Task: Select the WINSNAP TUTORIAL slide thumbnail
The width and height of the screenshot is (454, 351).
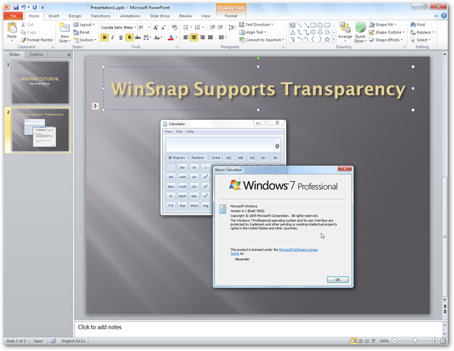Action: 40,83
